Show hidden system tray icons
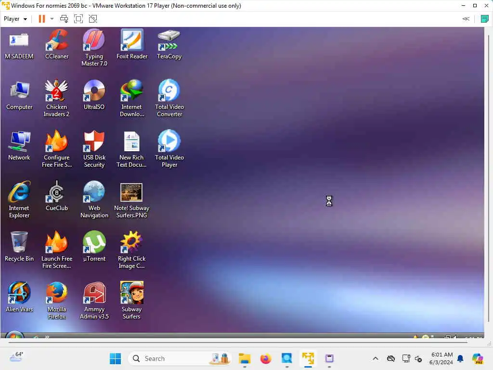 376,358
